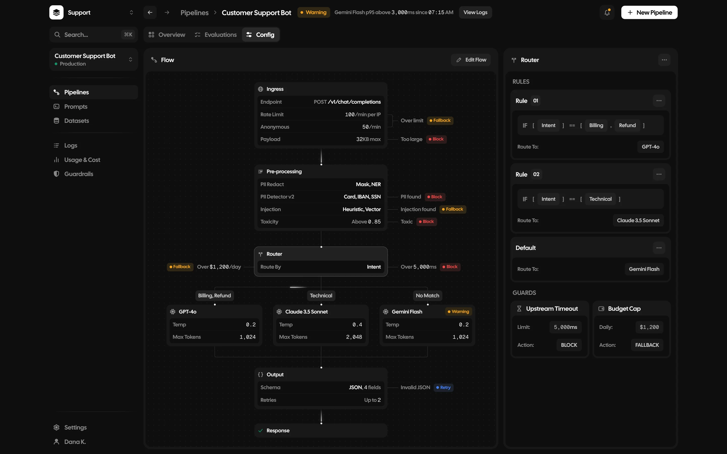Click the Default Route To Gemini Flash chip
The height and width of the screenshot is (454, 727).
coord(644,269)
